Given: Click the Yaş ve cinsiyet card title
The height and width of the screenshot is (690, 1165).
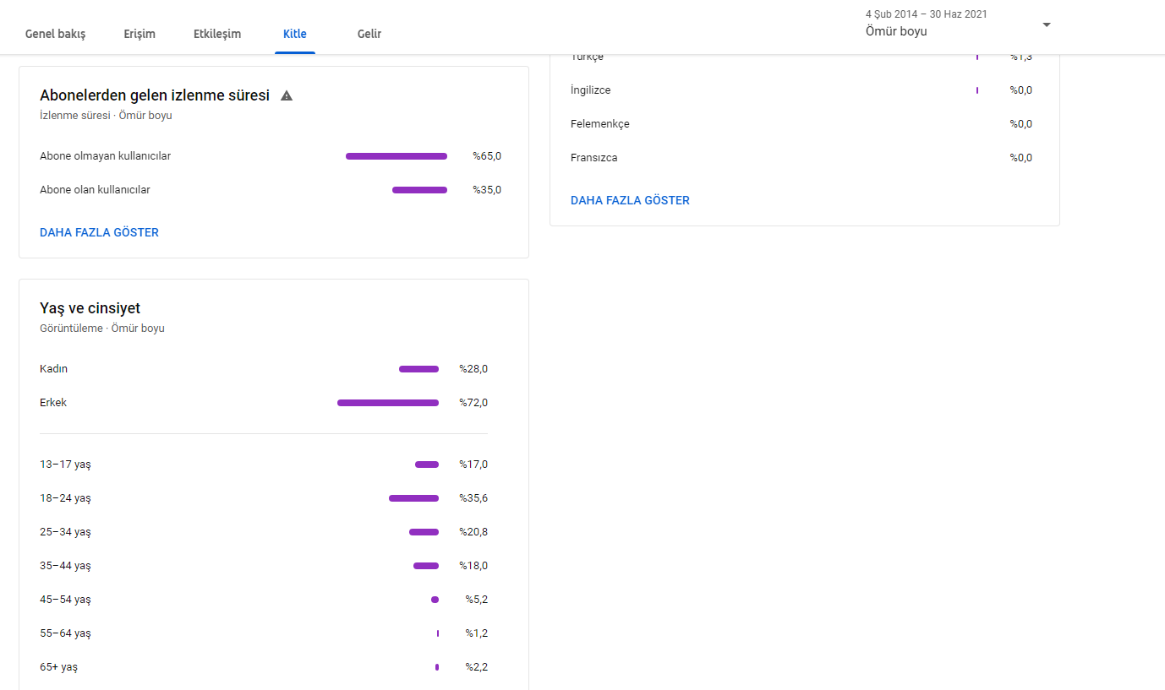Looking at the screenshot, I should [90, 308].
